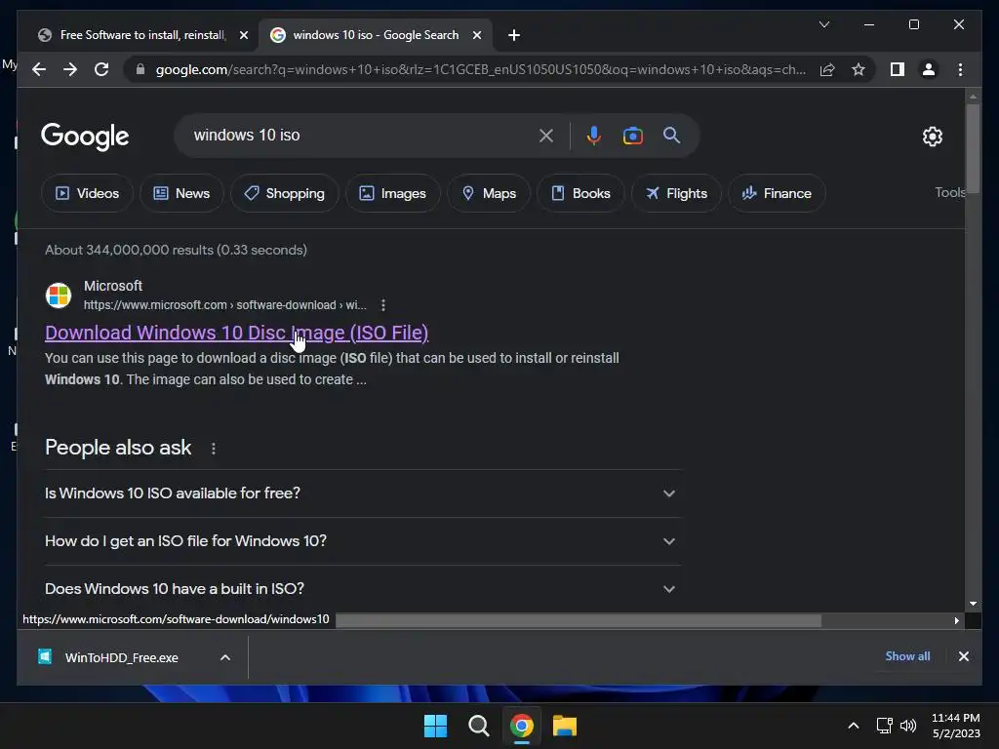Filter results by News

(x=181, y=193)
